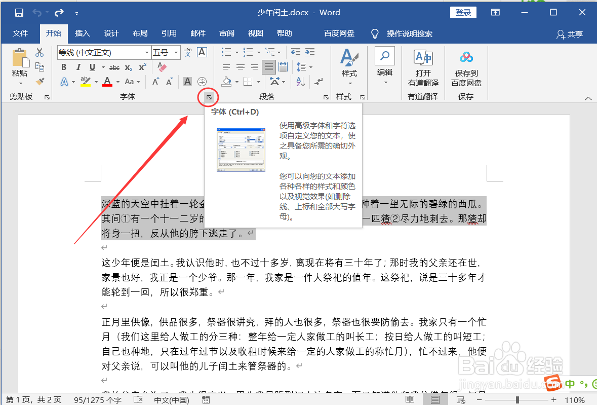Viewport: 597px width, 405px height.
Task: Toggle underline on the selection
Action: (92, 66)
